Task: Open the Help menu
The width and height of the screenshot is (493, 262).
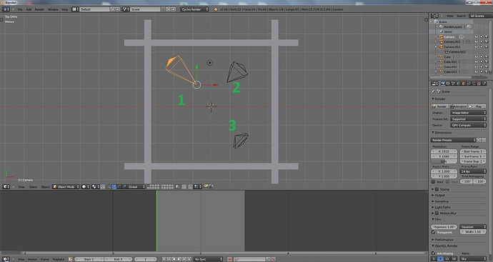Action: coord(65,9)
